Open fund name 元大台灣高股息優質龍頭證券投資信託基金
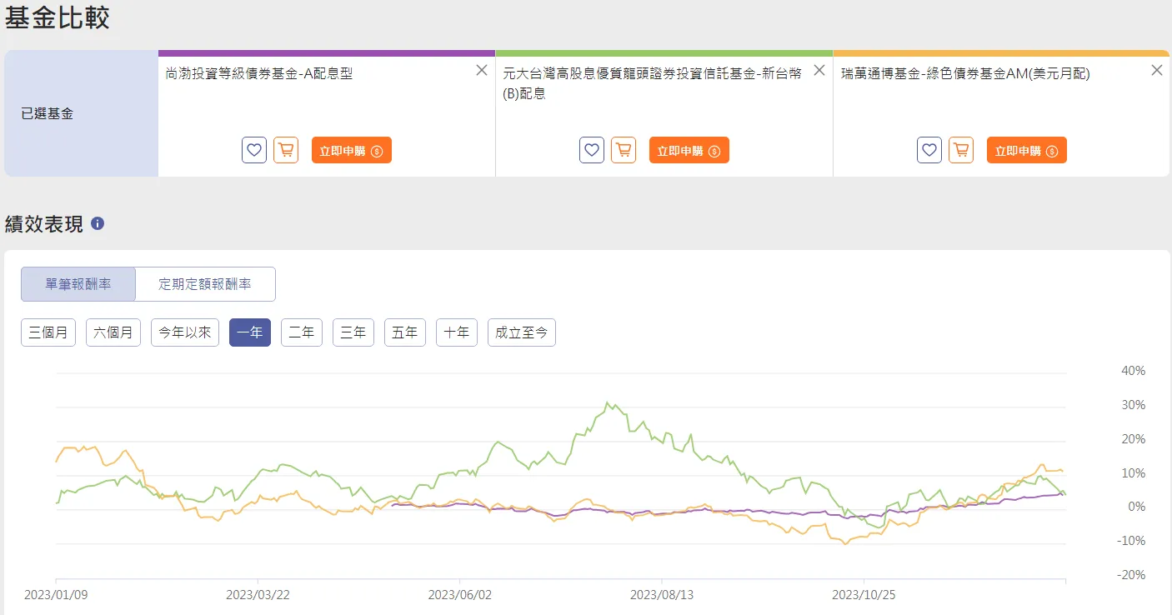Image resolution: width=1172 pixels, height=615 pixels. 652,83
